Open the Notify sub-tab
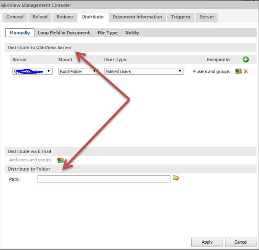259x250 pixels. coord(132,33)
